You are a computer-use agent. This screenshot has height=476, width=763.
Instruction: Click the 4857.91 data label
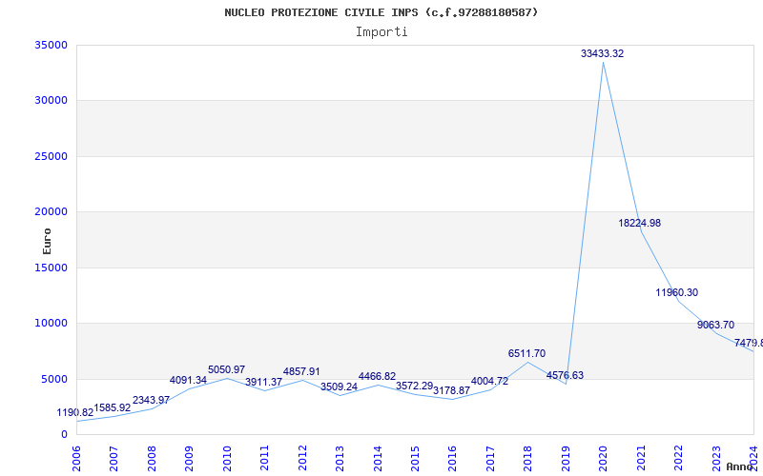click(x=301, y=372)
